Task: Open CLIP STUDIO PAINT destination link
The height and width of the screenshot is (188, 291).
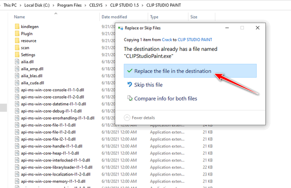Action: click(195, 40)
